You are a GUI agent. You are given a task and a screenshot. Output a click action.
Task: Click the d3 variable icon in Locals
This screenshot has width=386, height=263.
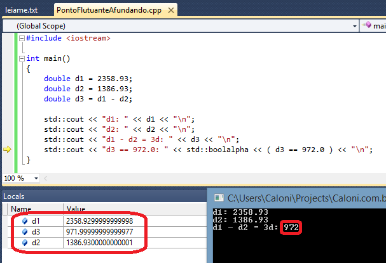click(x=25, y=233)
